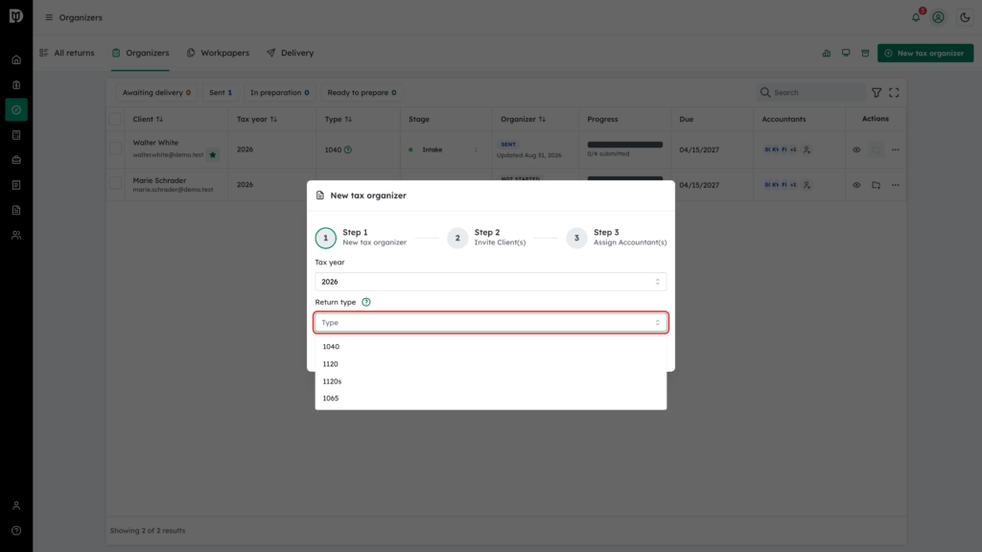Open the bar chart statistics icon
Viewport: 982px width, 552px height.
(x=827, y=54)
